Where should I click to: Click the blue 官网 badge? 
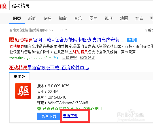coord(132,40)
